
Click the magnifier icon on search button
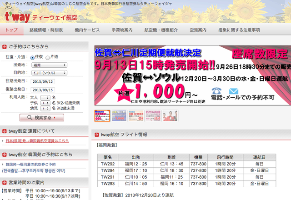click(30, 117)
